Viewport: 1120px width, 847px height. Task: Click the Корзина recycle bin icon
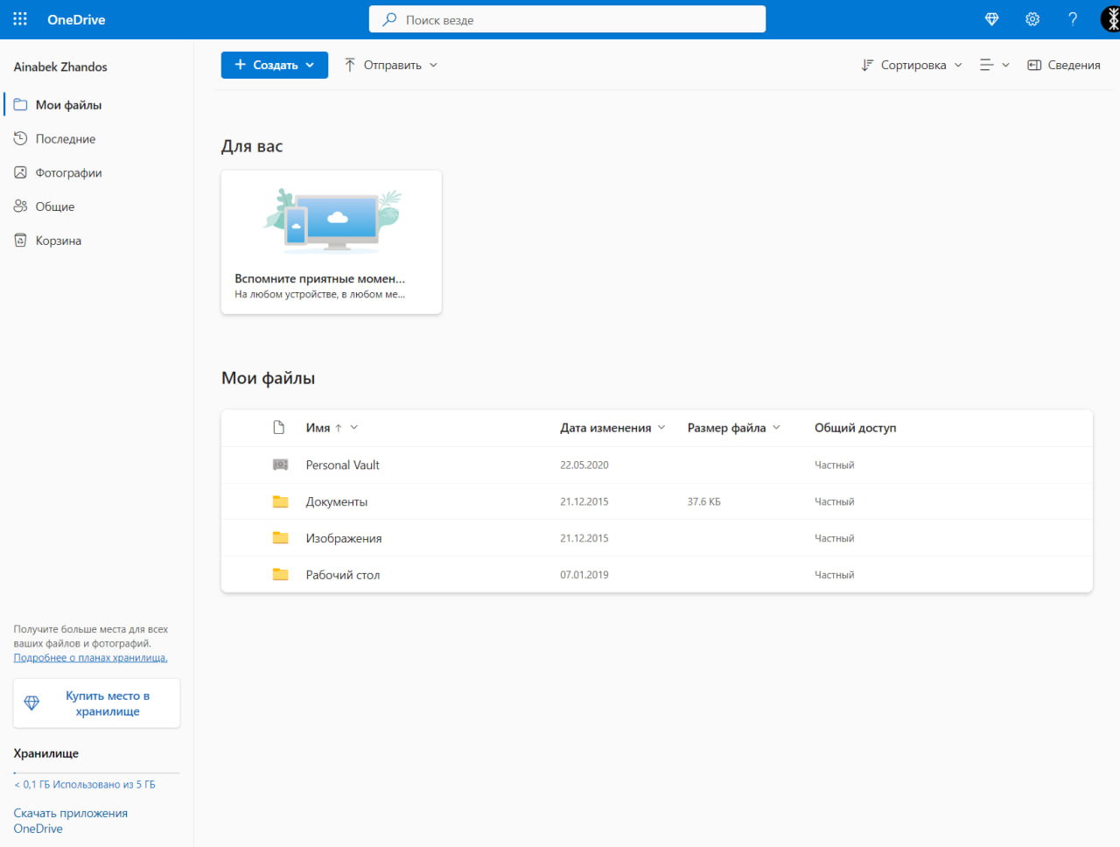click(20, 240)
